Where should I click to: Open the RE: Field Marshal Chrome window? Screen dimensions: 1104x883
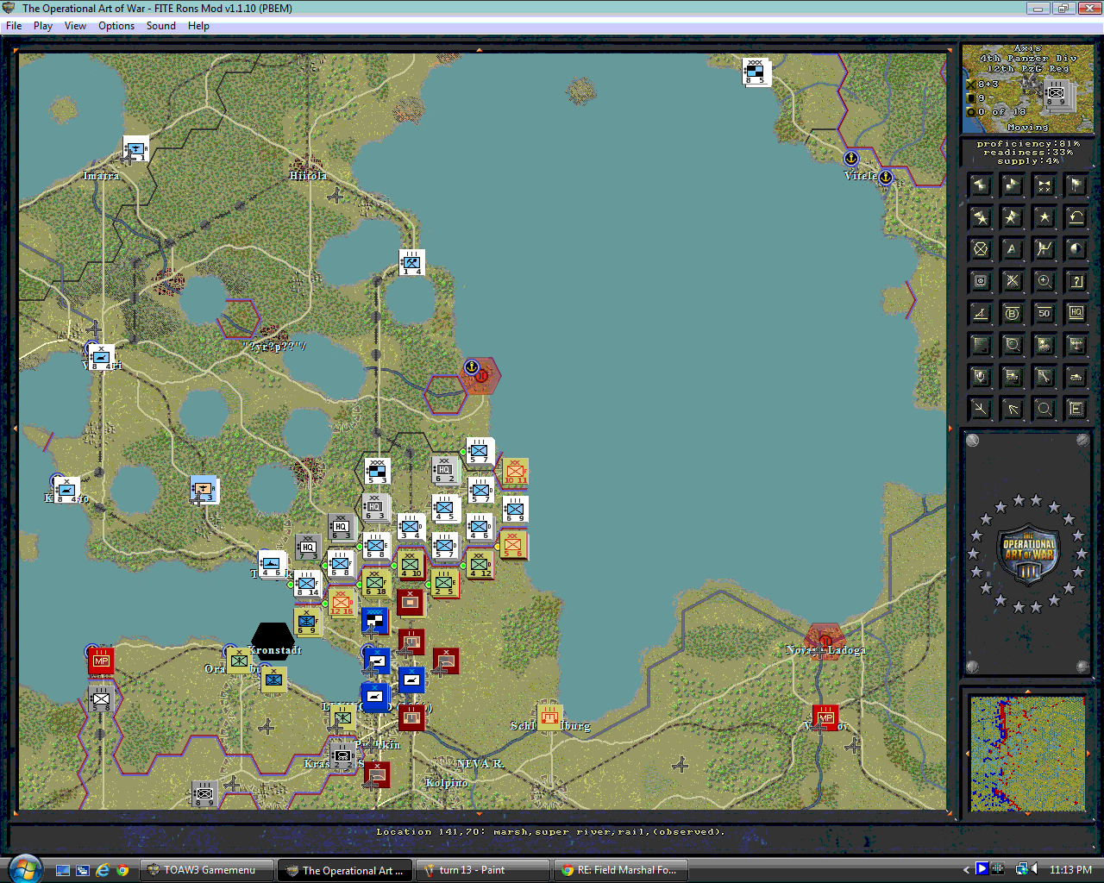pos(620,870)
